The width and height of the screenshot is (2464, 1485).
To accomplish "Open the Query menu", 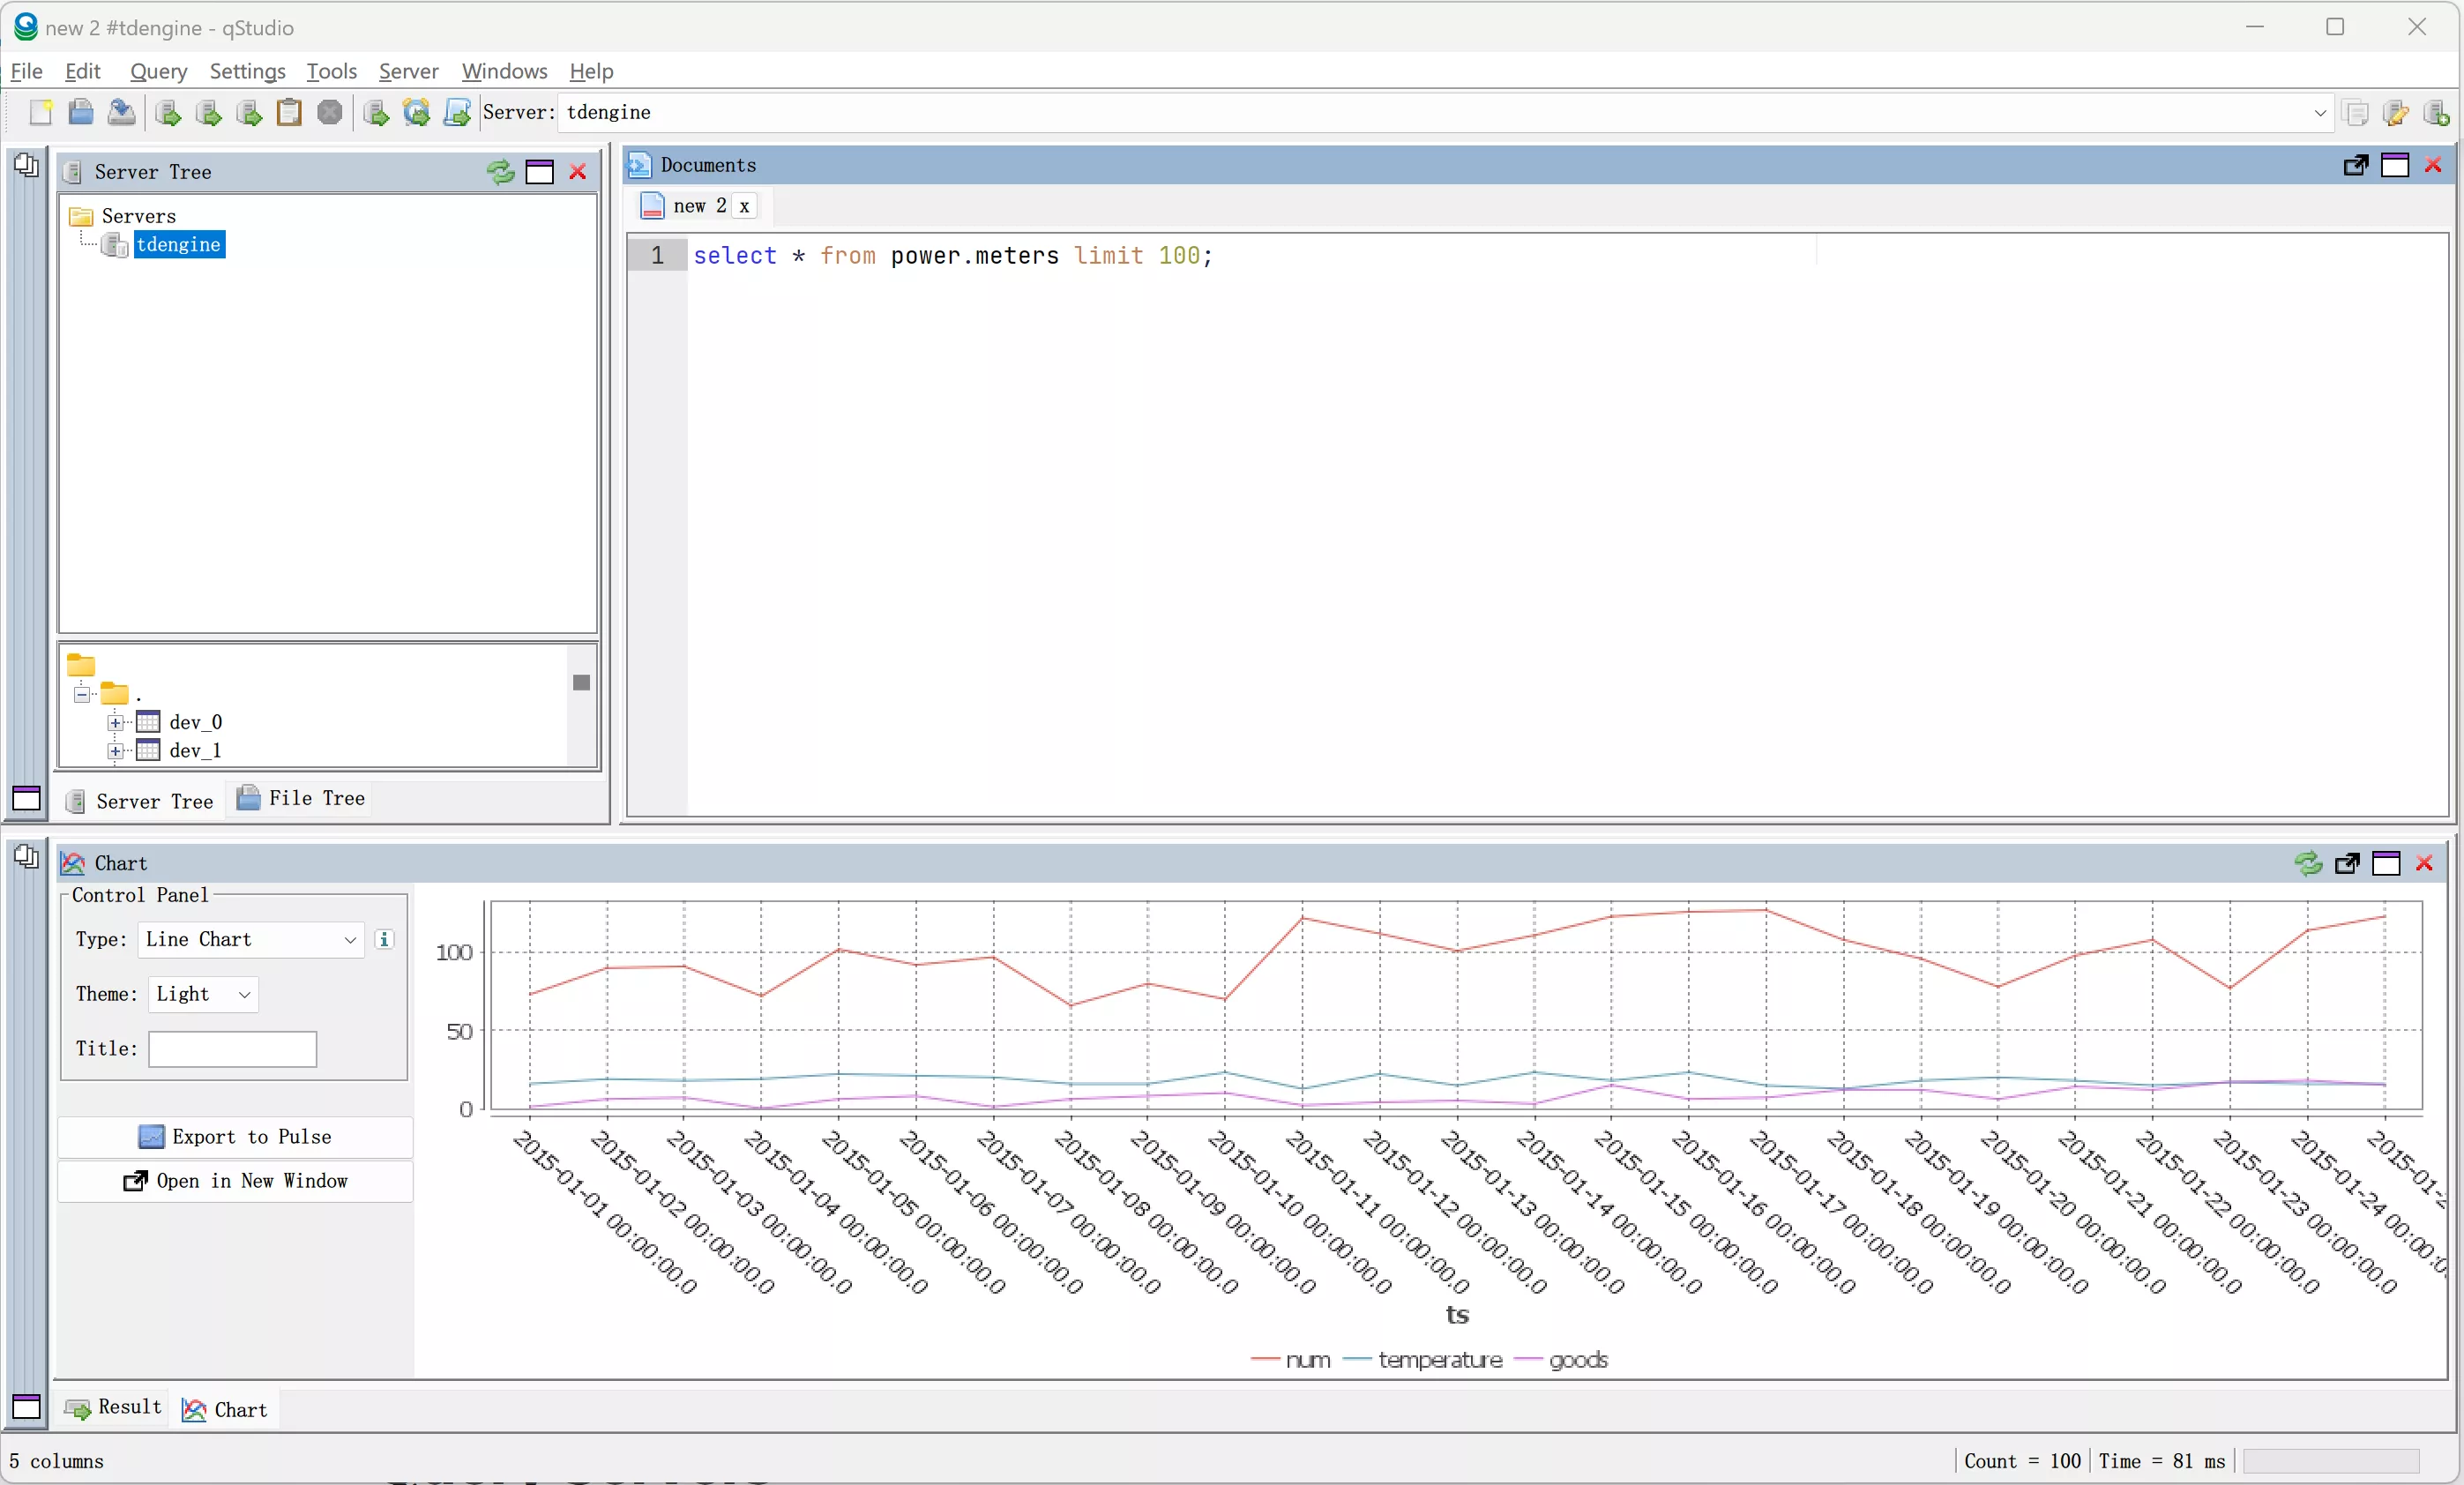I will click(158, 71).
